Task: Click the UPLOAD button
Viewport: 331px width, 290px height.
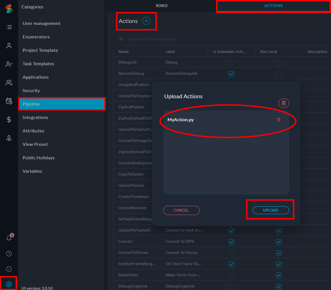Action: pyautogui.click(x=271, y=210)
